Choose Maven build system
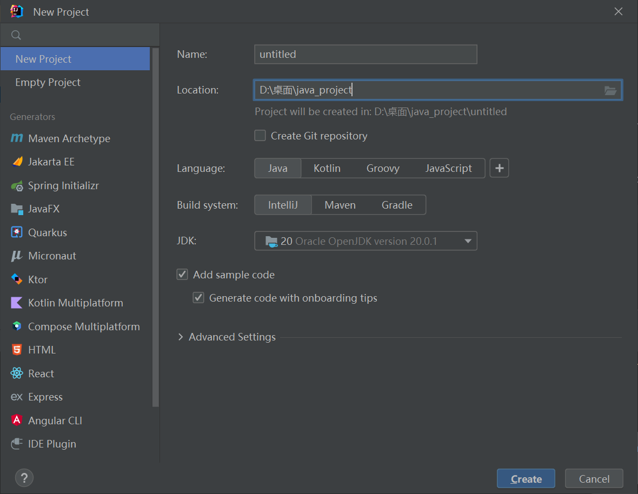Screen dimensions: 638x494 coord(340,204)
